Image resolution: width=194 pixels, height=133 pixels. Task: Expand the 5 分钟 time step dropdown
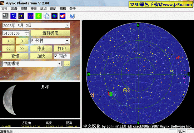(67, 41)
